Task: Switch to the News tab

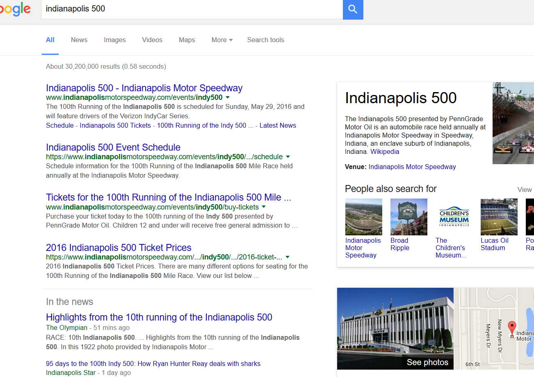Action: click(x=79, y=40)
